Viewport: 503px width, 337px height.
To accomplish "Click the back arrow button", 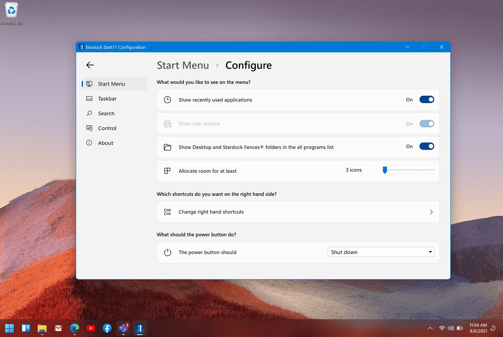I will coord(90,65).
